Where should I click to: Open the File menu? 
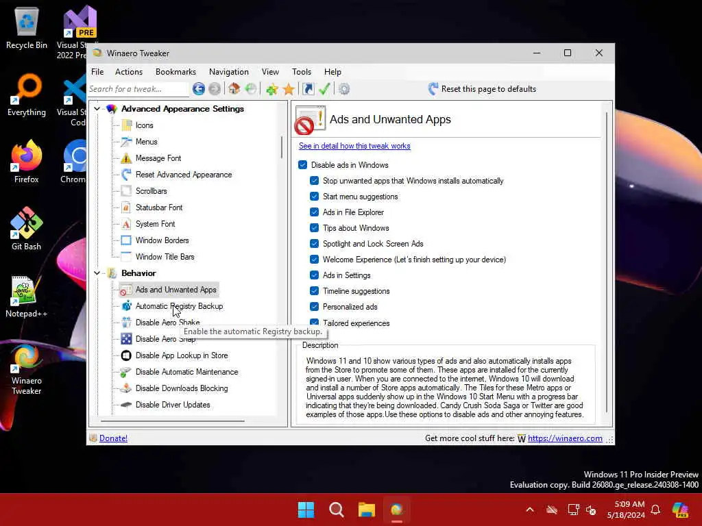point(97,72)
